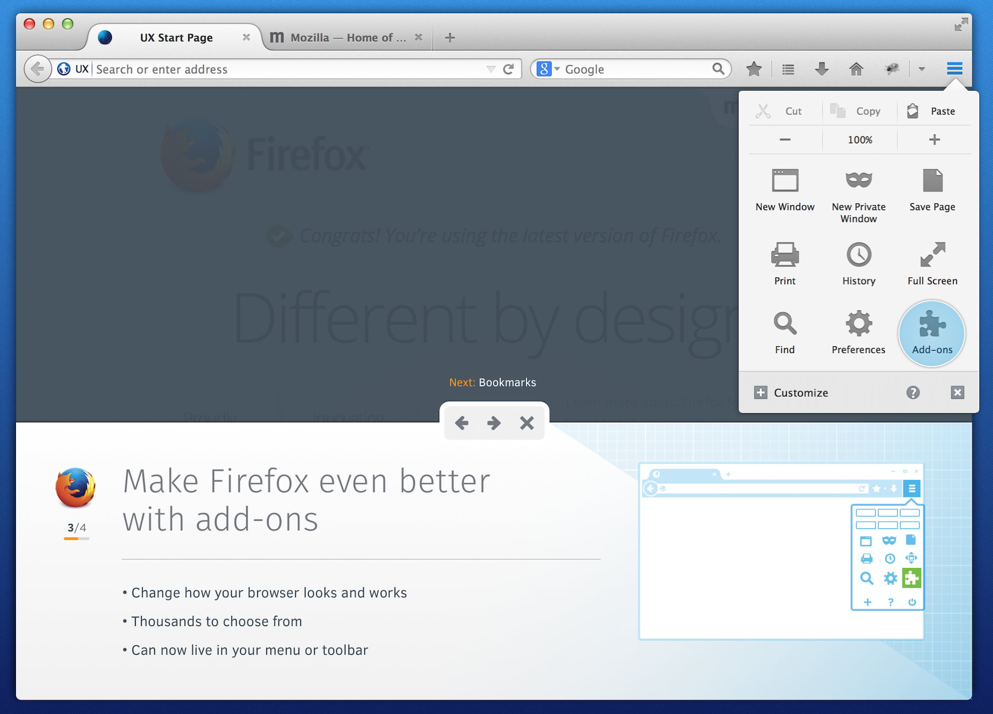Click the Next: Bookmarks link
The image size is (993, 714).
[492, 382]
